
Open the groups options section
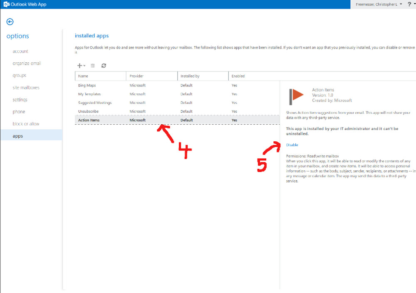click(20, 76)
